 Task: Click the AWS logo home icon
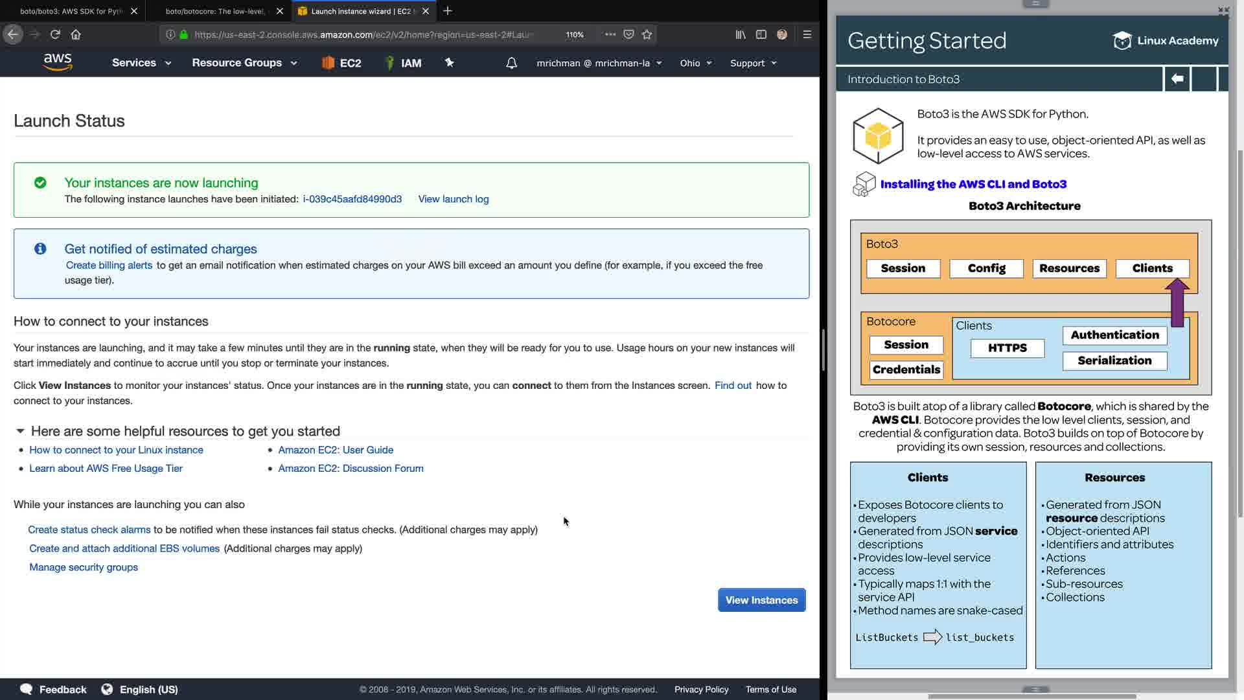pyautogui.click(x=58, y=62)
